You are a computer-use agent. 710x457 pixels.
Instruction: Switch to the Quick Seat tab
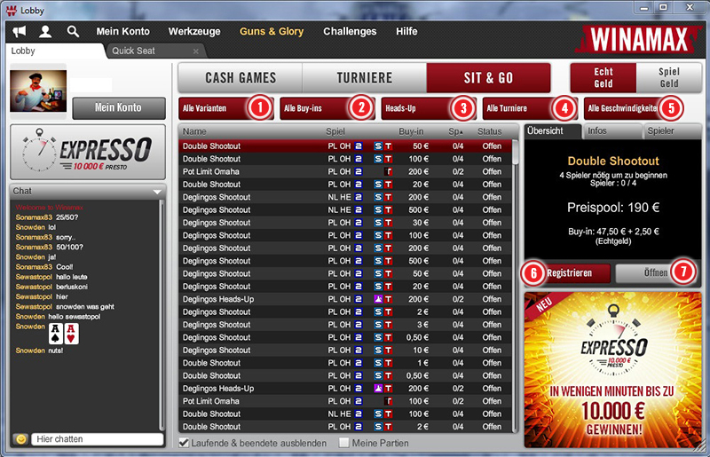tap(155, 51)
